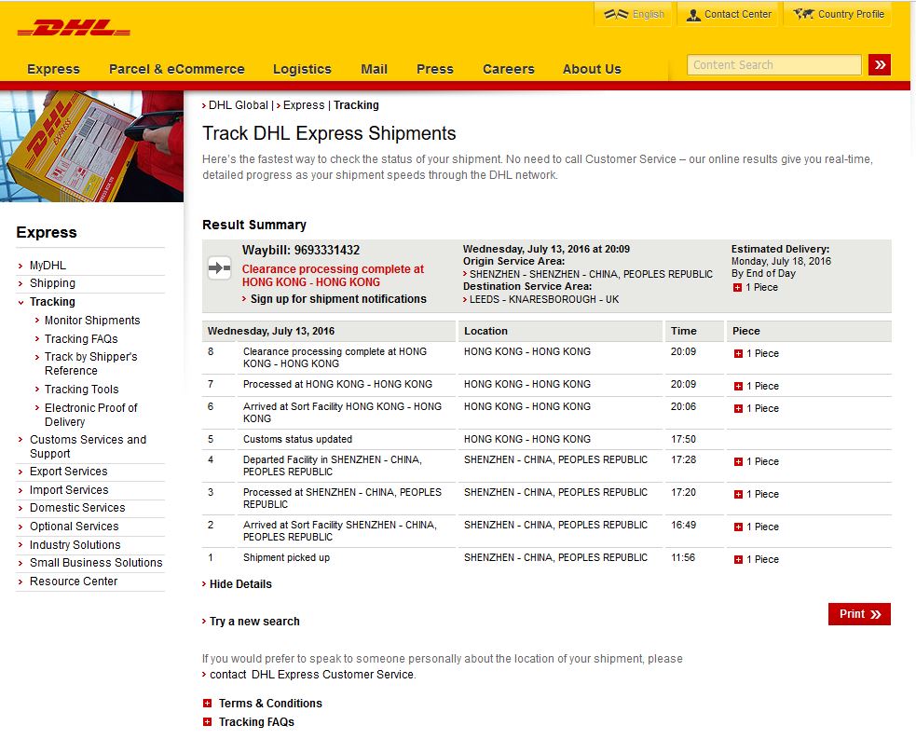Screen dimensions: 916x739
Task: Expand plus icon beside Tracking FAQs at bottom
Action: pos(208,722)
